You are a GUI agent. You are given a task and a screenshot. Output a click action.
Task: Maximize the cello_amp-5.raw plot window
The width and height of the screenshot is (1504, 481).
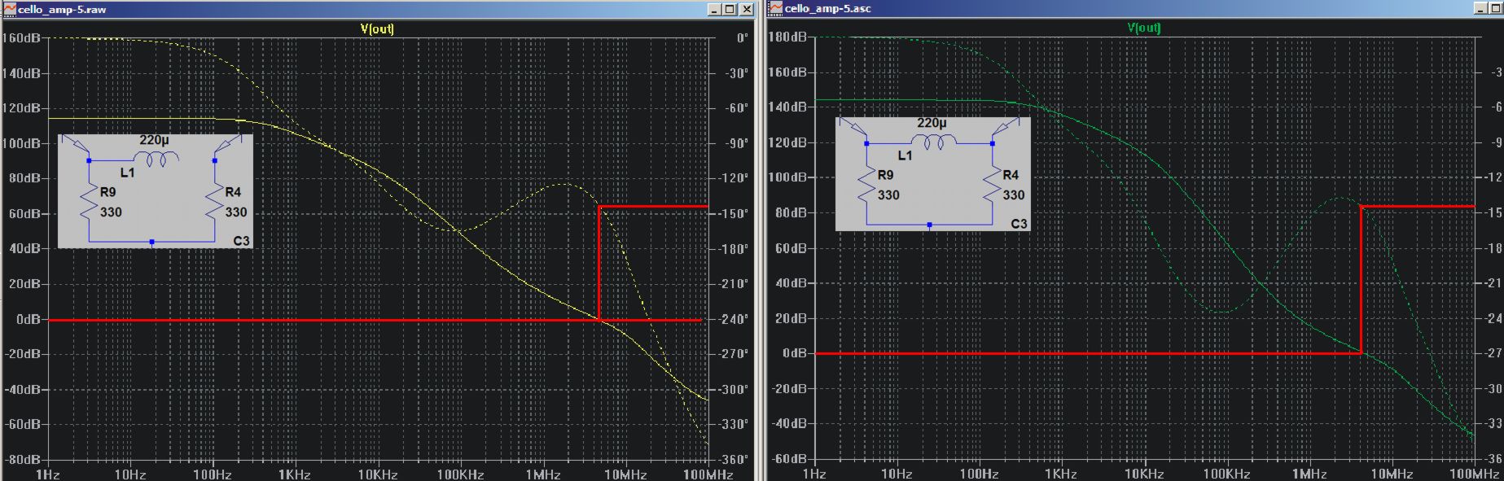coord(729,9)
